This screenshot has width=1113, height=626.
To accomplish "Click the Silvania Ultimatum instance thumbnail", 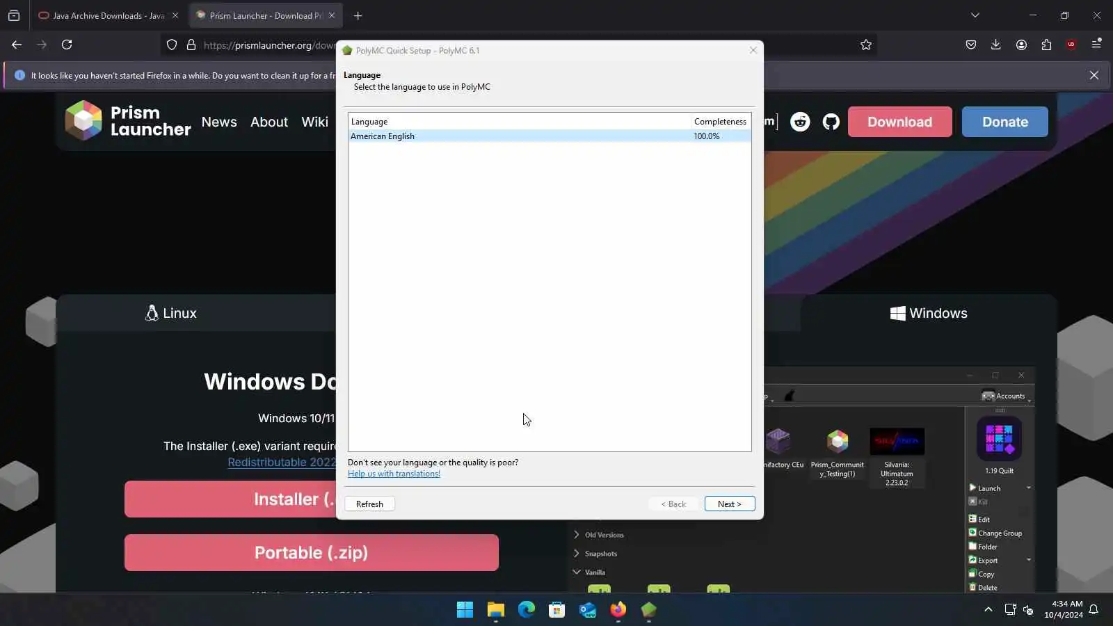I will [897, 442].
